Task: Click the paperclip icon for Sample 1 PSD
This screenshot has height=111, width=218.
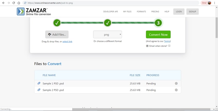Action: click(x=39, y=83)
